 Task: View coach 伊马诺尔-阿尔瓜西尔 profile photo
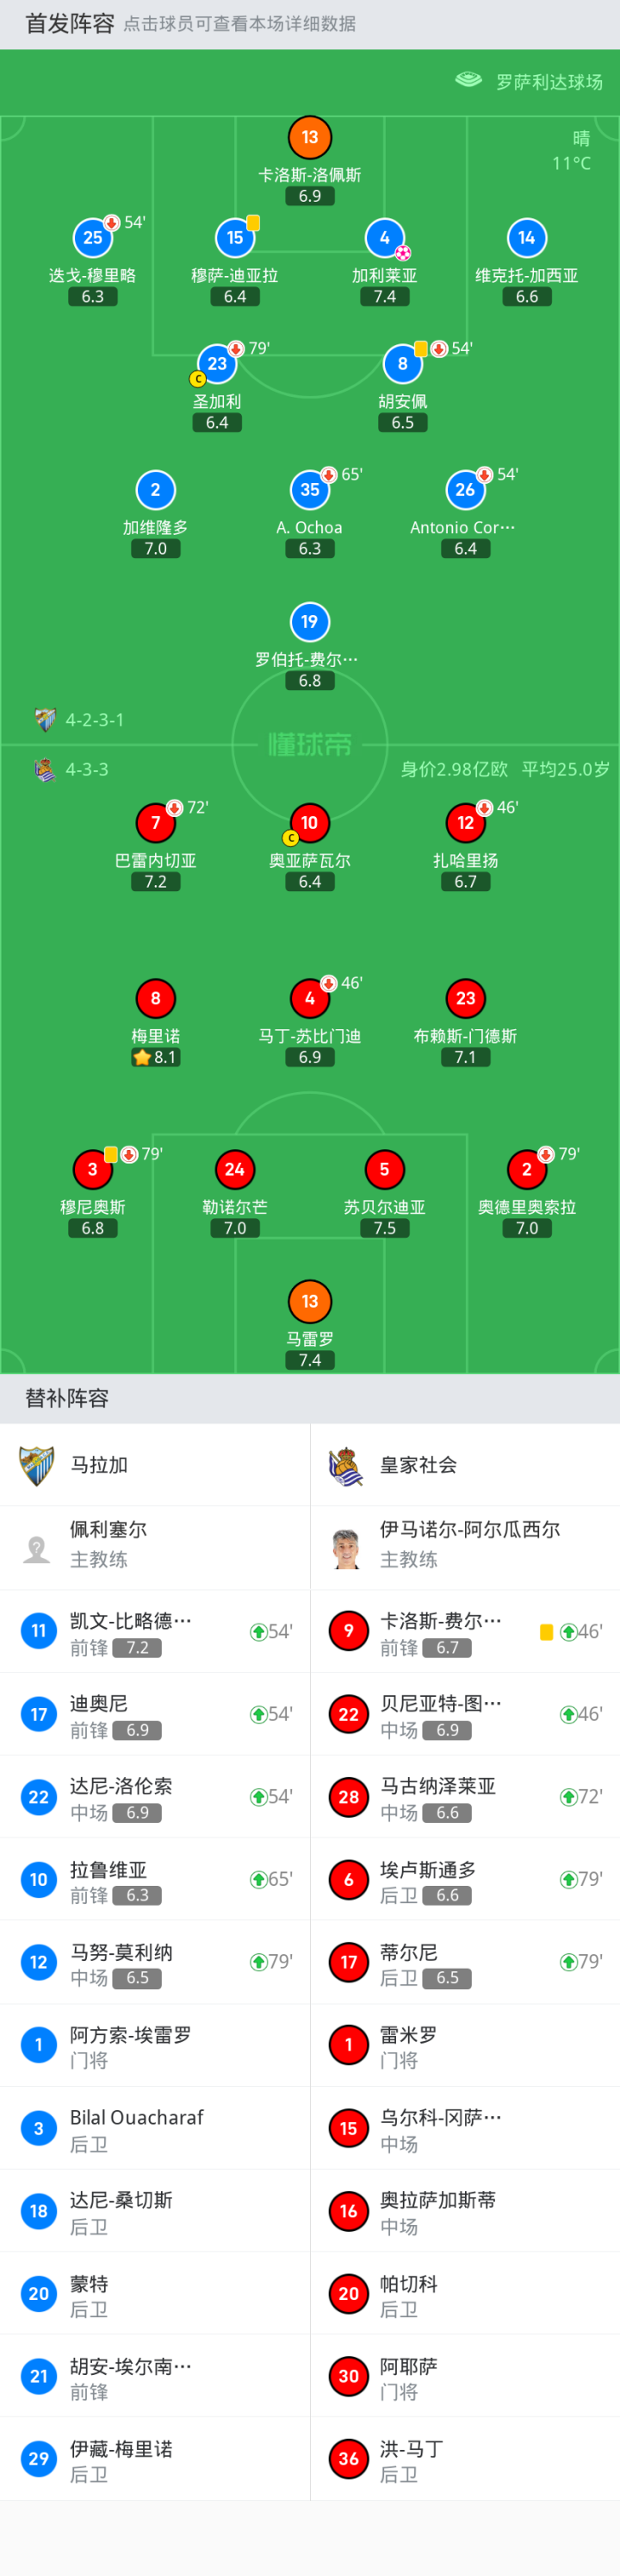[346, 1548]
